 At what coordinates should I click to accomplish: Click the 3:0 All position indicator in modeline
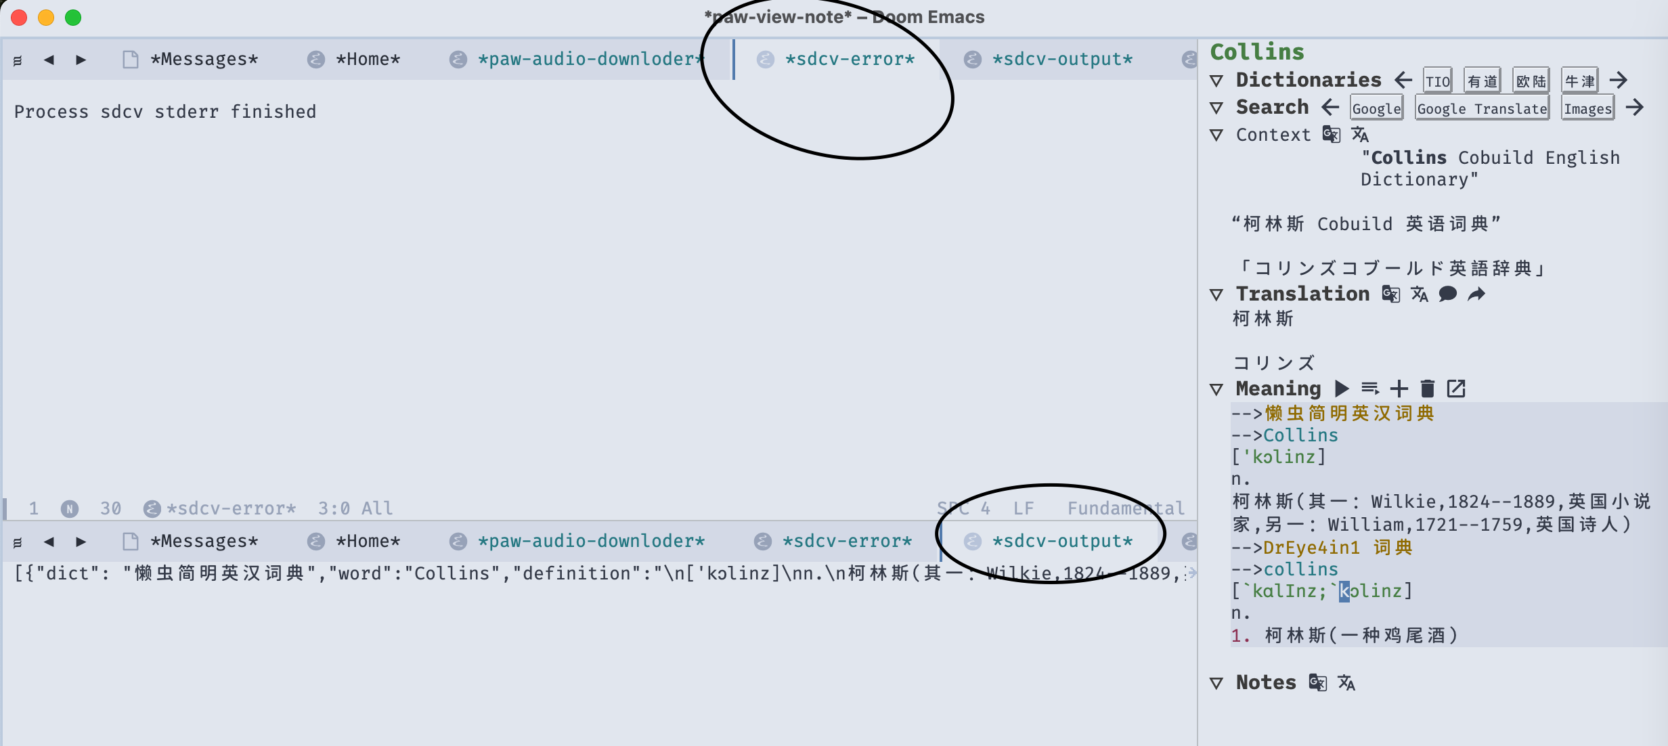coord(355,508)
